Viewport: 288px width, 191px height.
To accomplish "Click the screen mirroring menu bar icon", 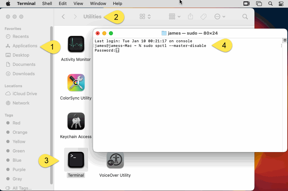I will 246,4.
